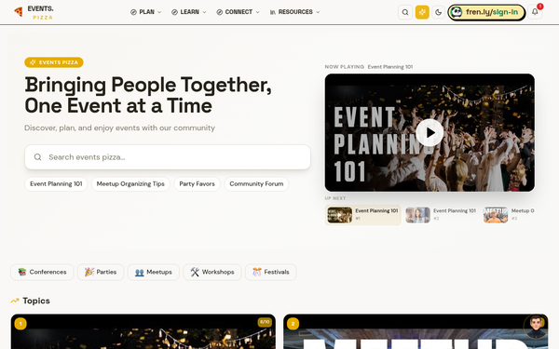This screenshot has height=349, width=559.
Task: Click the Events Pizza yellow badge
Action: [x=54, y=62]
